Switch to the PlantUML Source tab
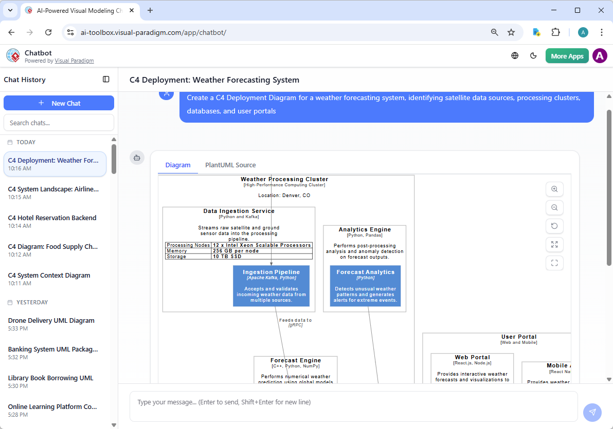 [x=230, y=165]
